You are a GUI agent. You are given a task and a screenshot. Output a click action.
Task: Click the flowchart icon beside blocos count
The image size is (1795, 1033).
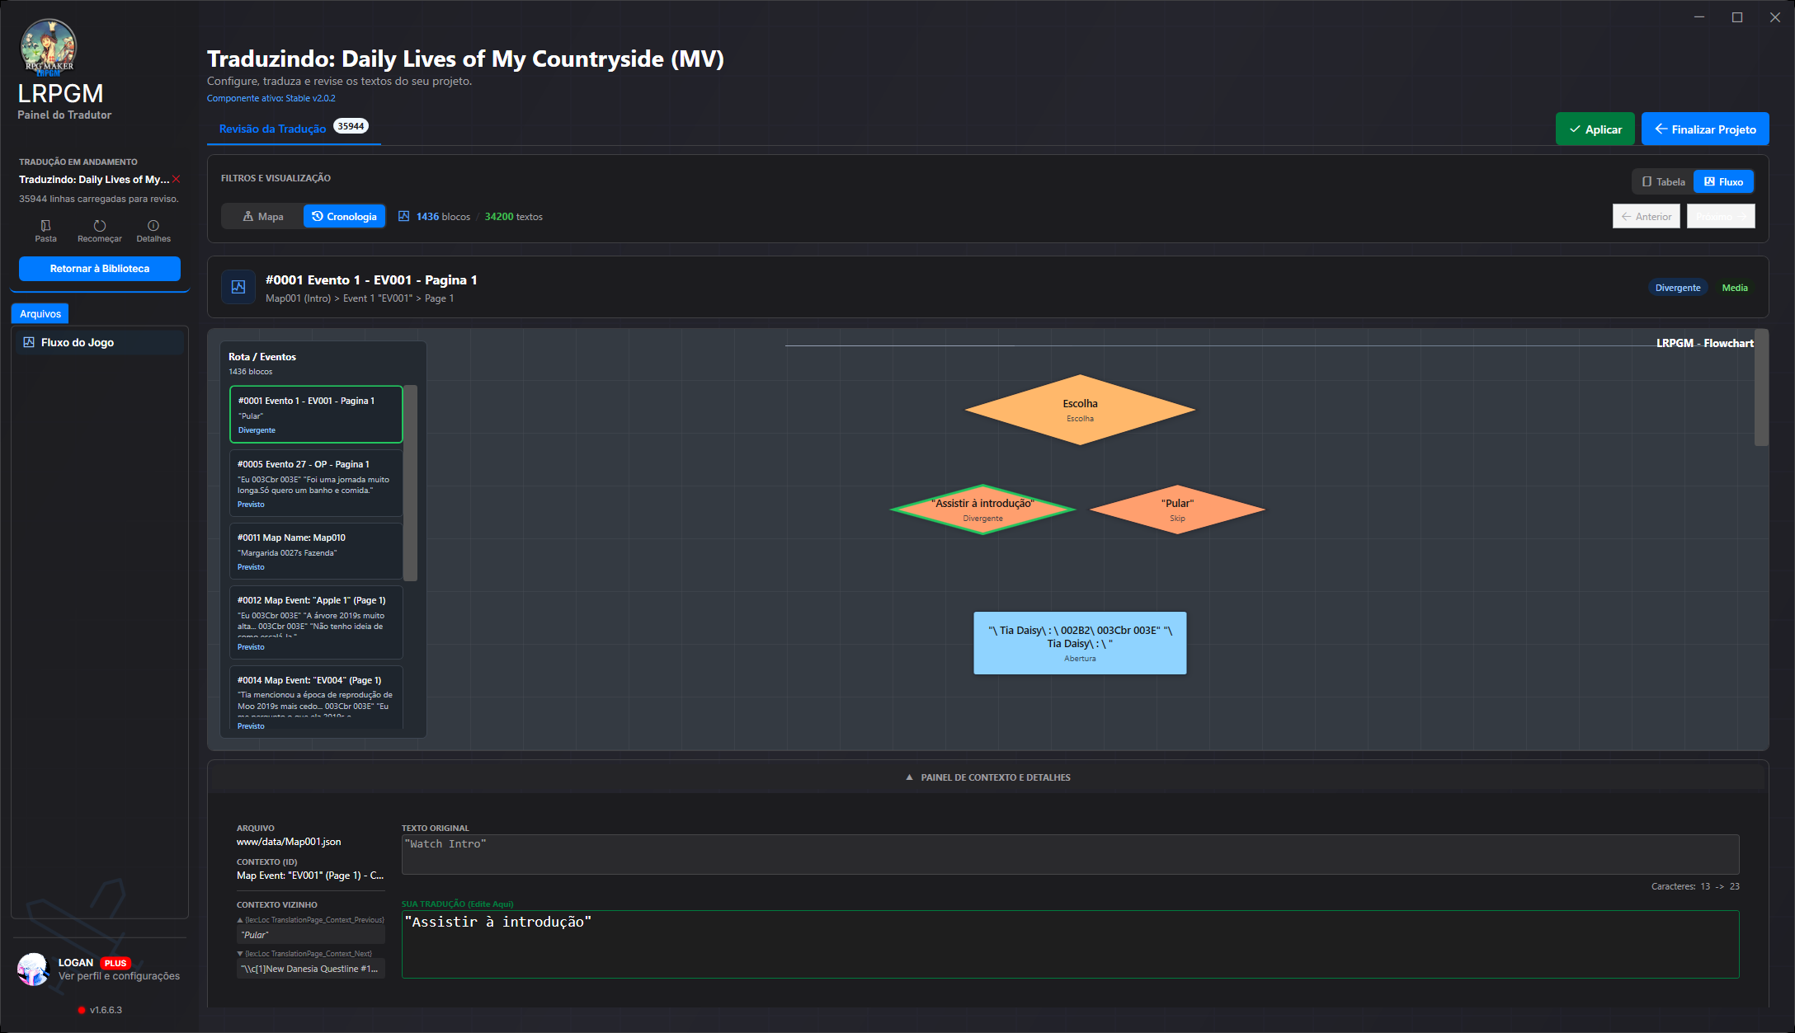tap(404, 216)
